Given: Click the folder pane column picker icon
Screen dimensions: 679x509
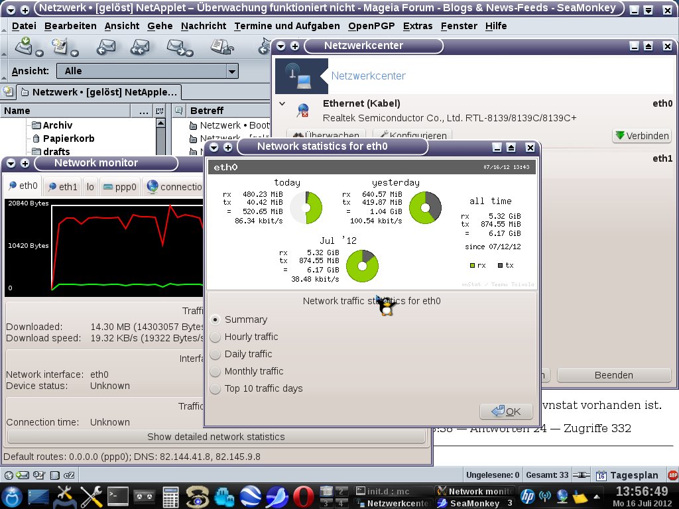Looking at the screenshot, I should tap(159, 111).
